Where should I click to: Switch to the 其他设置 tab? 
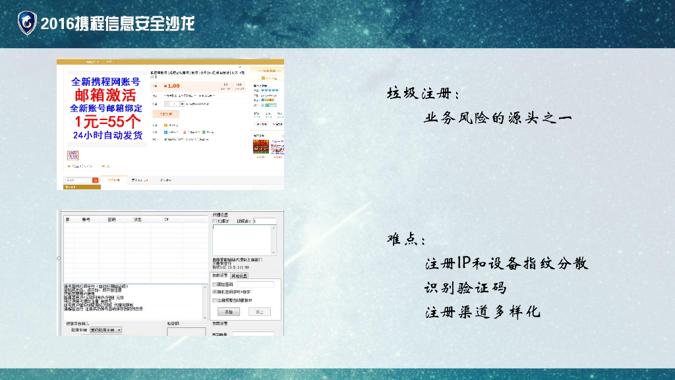(x=239, y=276)
